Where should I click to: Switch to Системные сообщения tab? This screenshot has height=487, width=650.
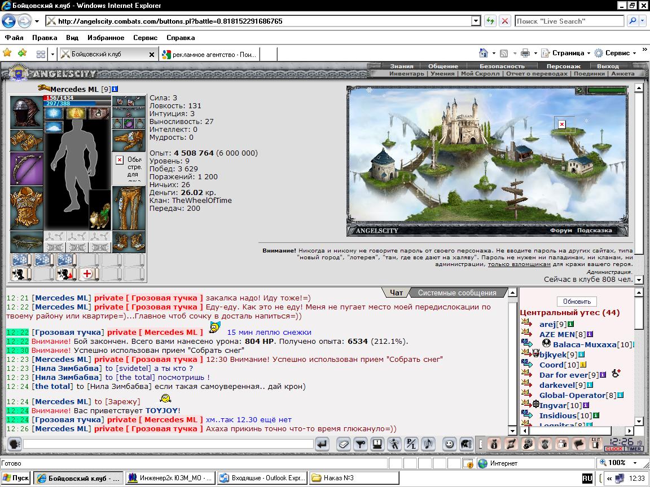click(x=457, y=293)
